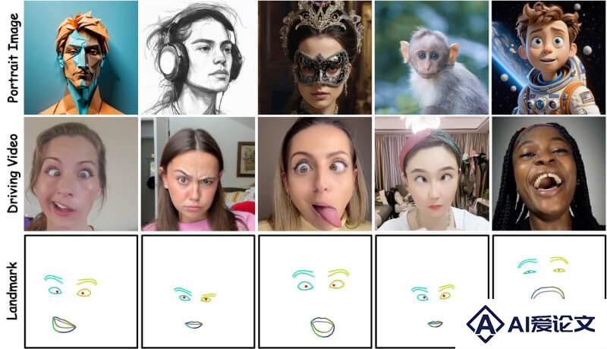Click driving video of cross-eyed woman with ponytail
Viewport: 607px width, 349px height.
(x=81, y=174)
